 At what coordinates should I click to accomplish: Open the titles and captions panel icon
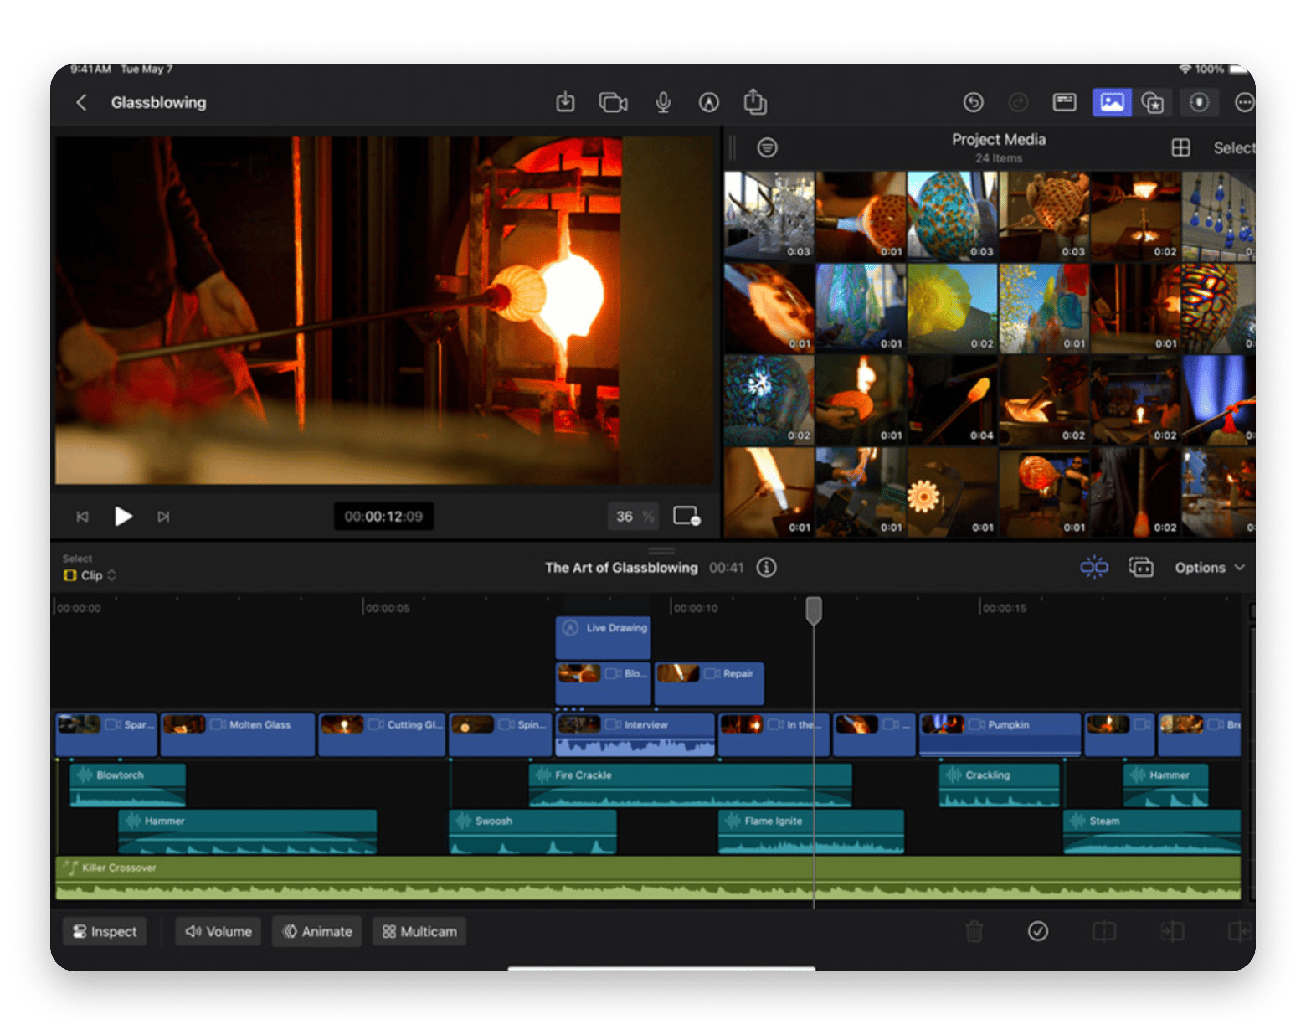tap(1064, 102)
